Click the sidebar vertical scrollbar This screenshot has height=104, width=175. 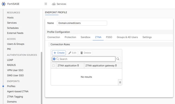tap(42, 78)
